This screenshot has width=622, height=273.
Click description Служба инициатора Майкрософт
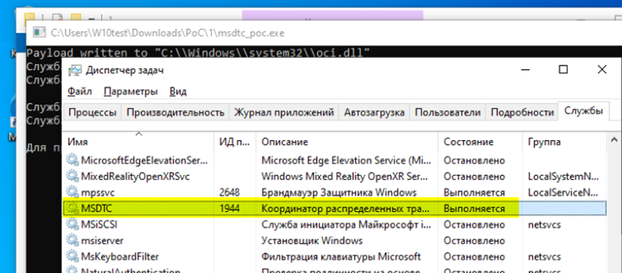pos(345,224)
